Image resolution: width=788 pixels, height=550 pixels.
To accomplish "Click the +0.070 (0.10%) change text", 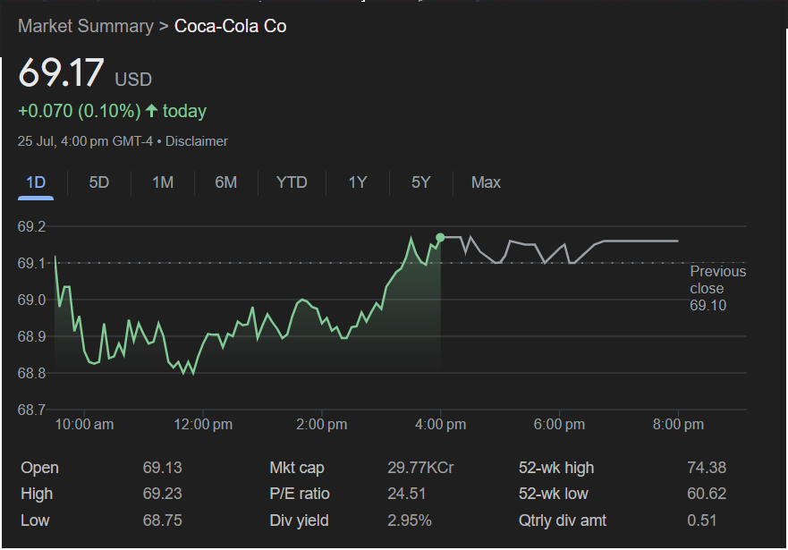I will point(80,111).
